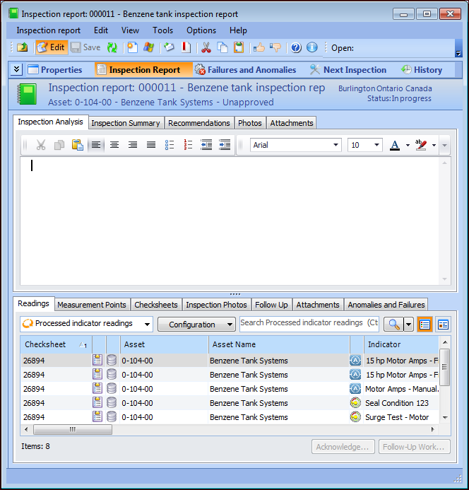This screenshot has width=469, height=490.
Task: Switch to Measurement Points tab
Action: 92,305
